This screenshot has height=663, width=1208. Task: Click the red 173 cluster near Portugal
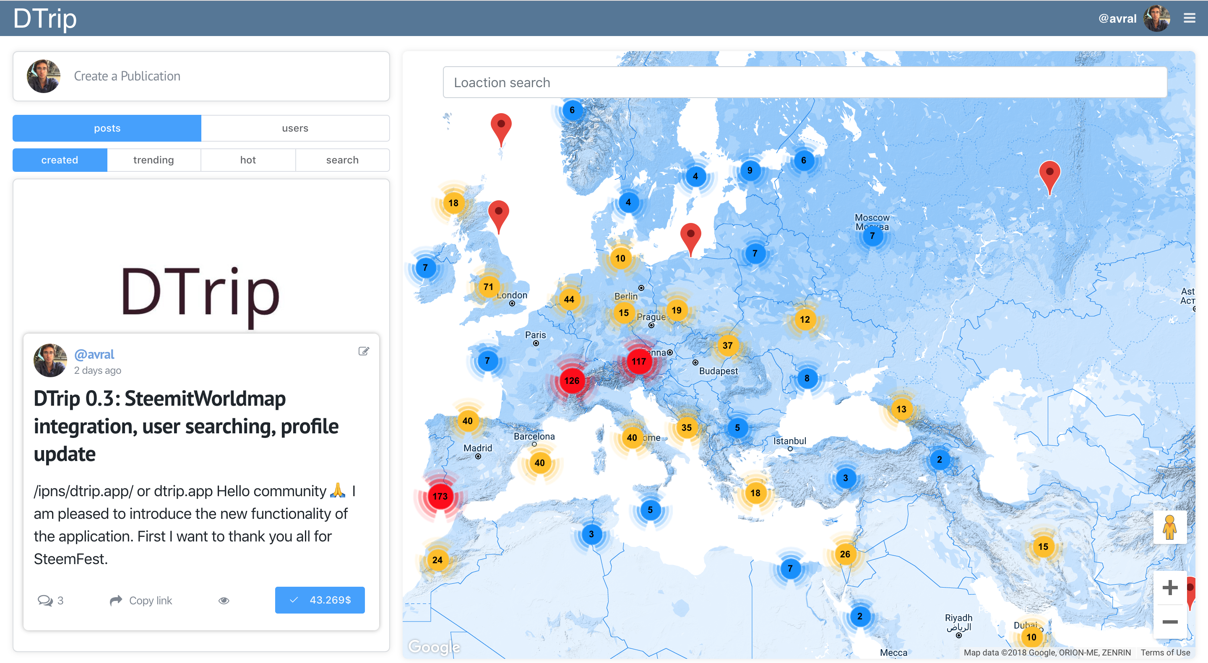(440, 496)
